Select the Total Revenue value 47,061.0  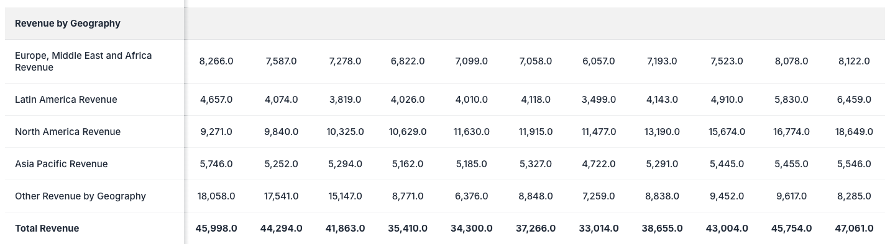(x=854, y=229)
